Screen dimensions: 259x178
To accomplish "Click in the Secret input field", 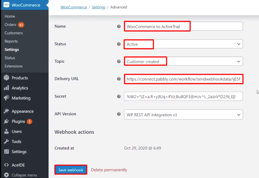I will (183, 96).
